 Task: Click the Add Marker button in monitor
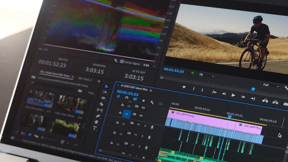pyautogui.click(x=184, y=87)
